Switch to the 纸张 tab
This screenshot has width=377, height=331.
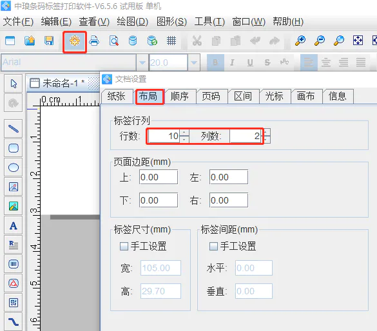pyautogui.click(x=117, y=97)
